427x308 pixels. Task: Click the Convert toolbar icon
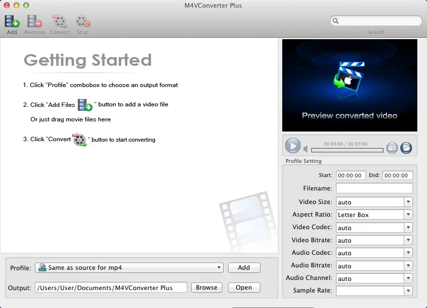coord(60,22)
